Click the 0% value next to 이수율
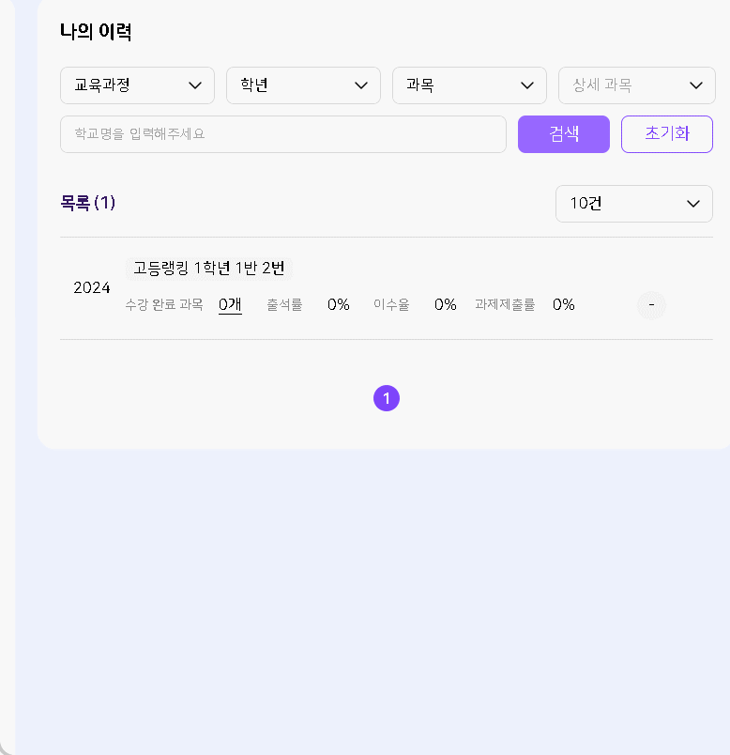The width and height of the screenshot is (730, 755). pos(445,305)
